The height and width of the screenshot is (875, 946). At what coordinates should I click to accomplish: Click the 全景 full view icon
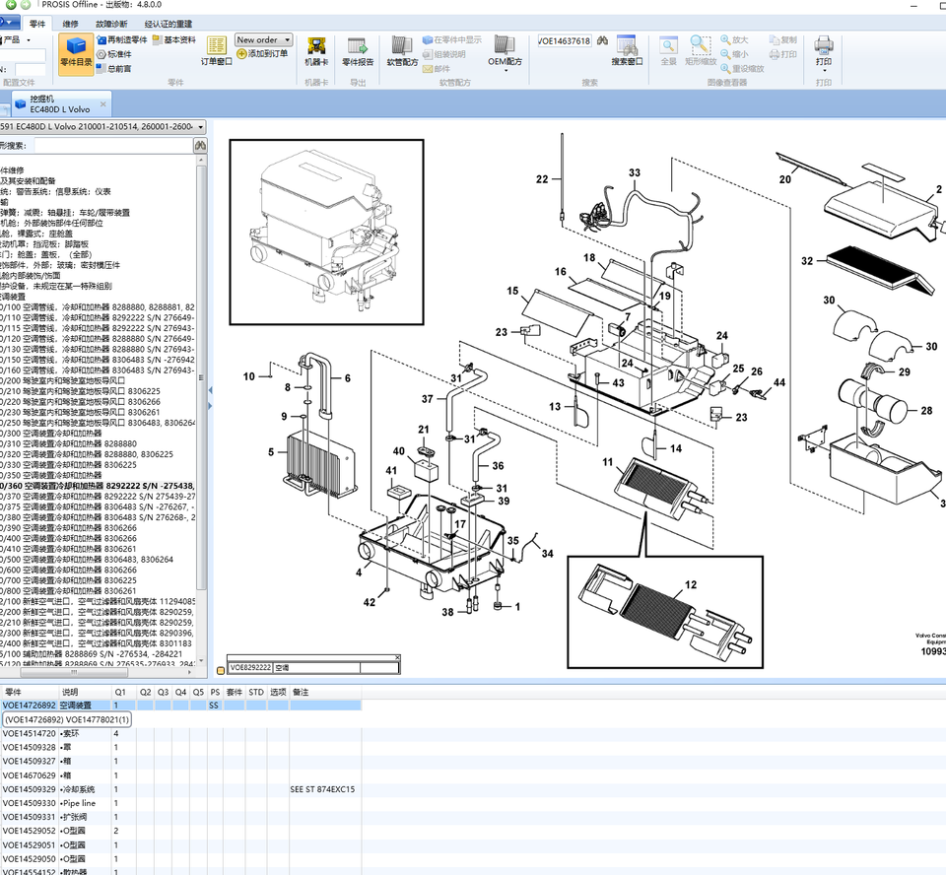pos(668,51)
